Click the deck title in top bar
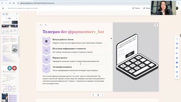Screen dimensions: 181x102 [x=23, y=8]
